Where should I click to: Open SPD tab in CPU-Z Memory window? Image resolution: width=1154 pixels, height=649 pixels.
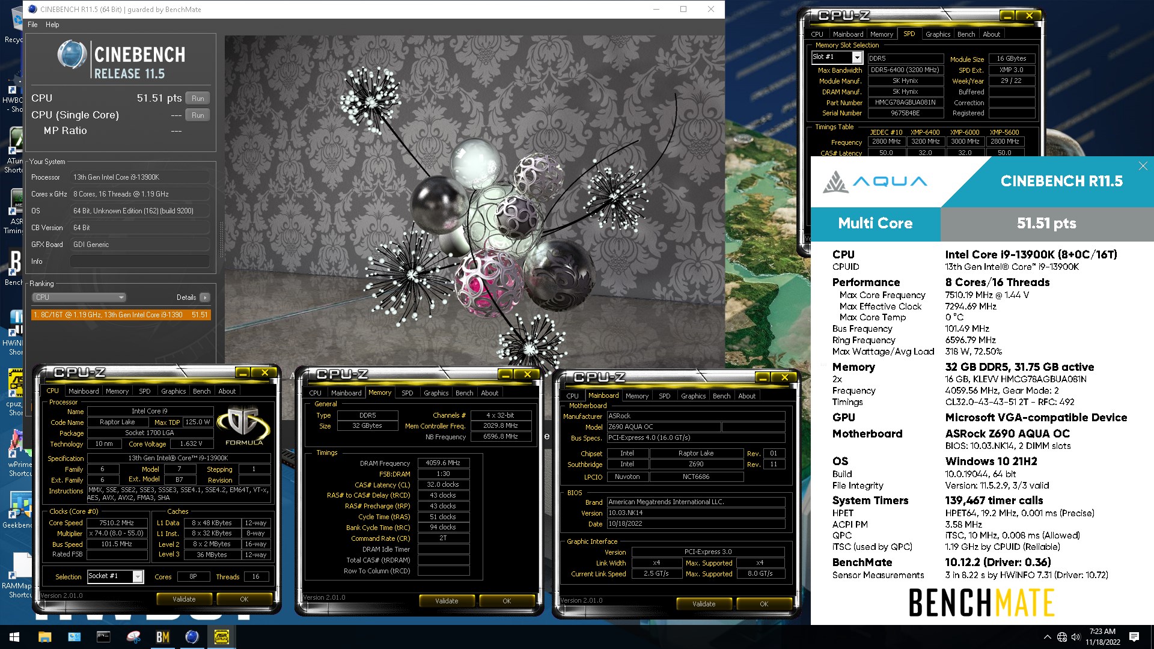click(407, 393)
